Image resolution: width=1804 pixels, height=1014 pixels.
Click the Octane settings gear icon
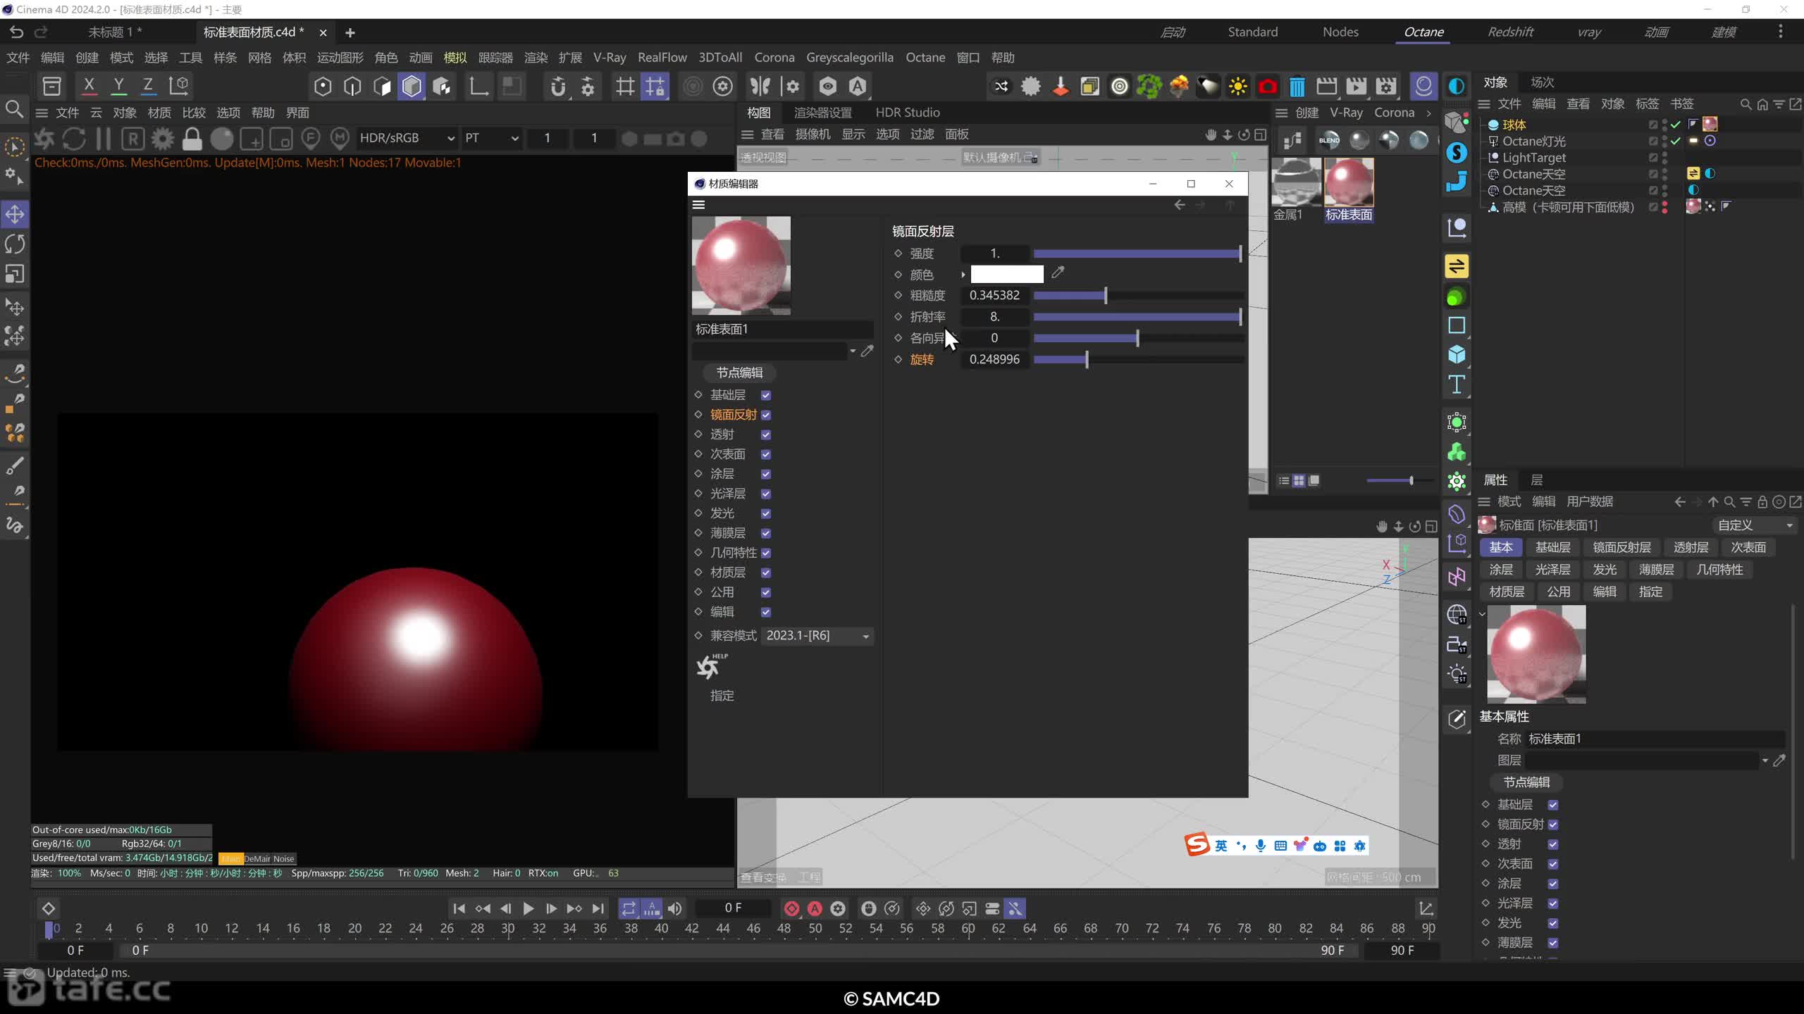[x=162, y=139]
